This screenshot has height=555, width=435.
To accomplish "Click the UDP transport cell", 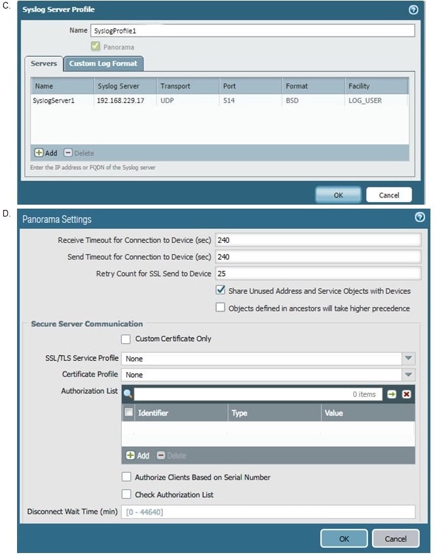I will [187, 100].
